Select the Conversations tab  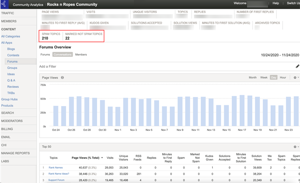62,54
